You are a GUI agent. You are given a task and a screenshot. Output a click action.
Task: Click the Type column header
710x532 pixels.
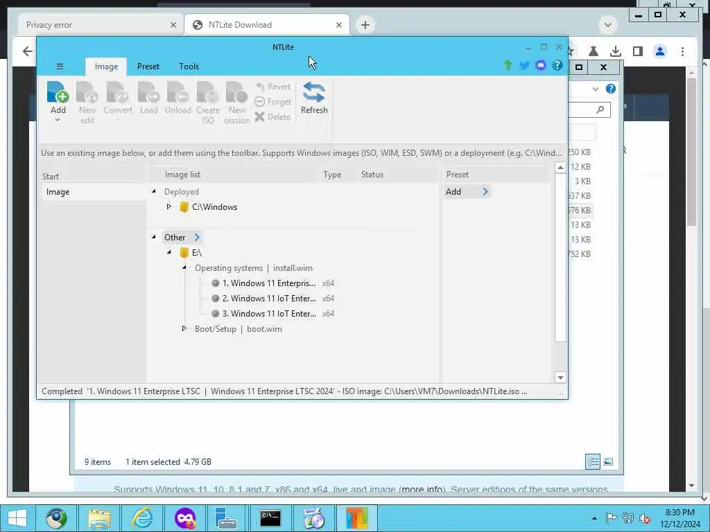click(x=332, y=174)
